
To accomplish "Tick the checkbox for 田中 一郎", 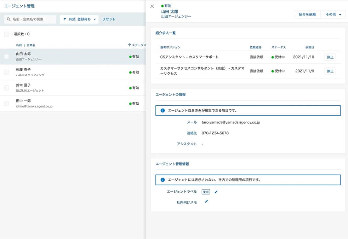I will [7, 104].
